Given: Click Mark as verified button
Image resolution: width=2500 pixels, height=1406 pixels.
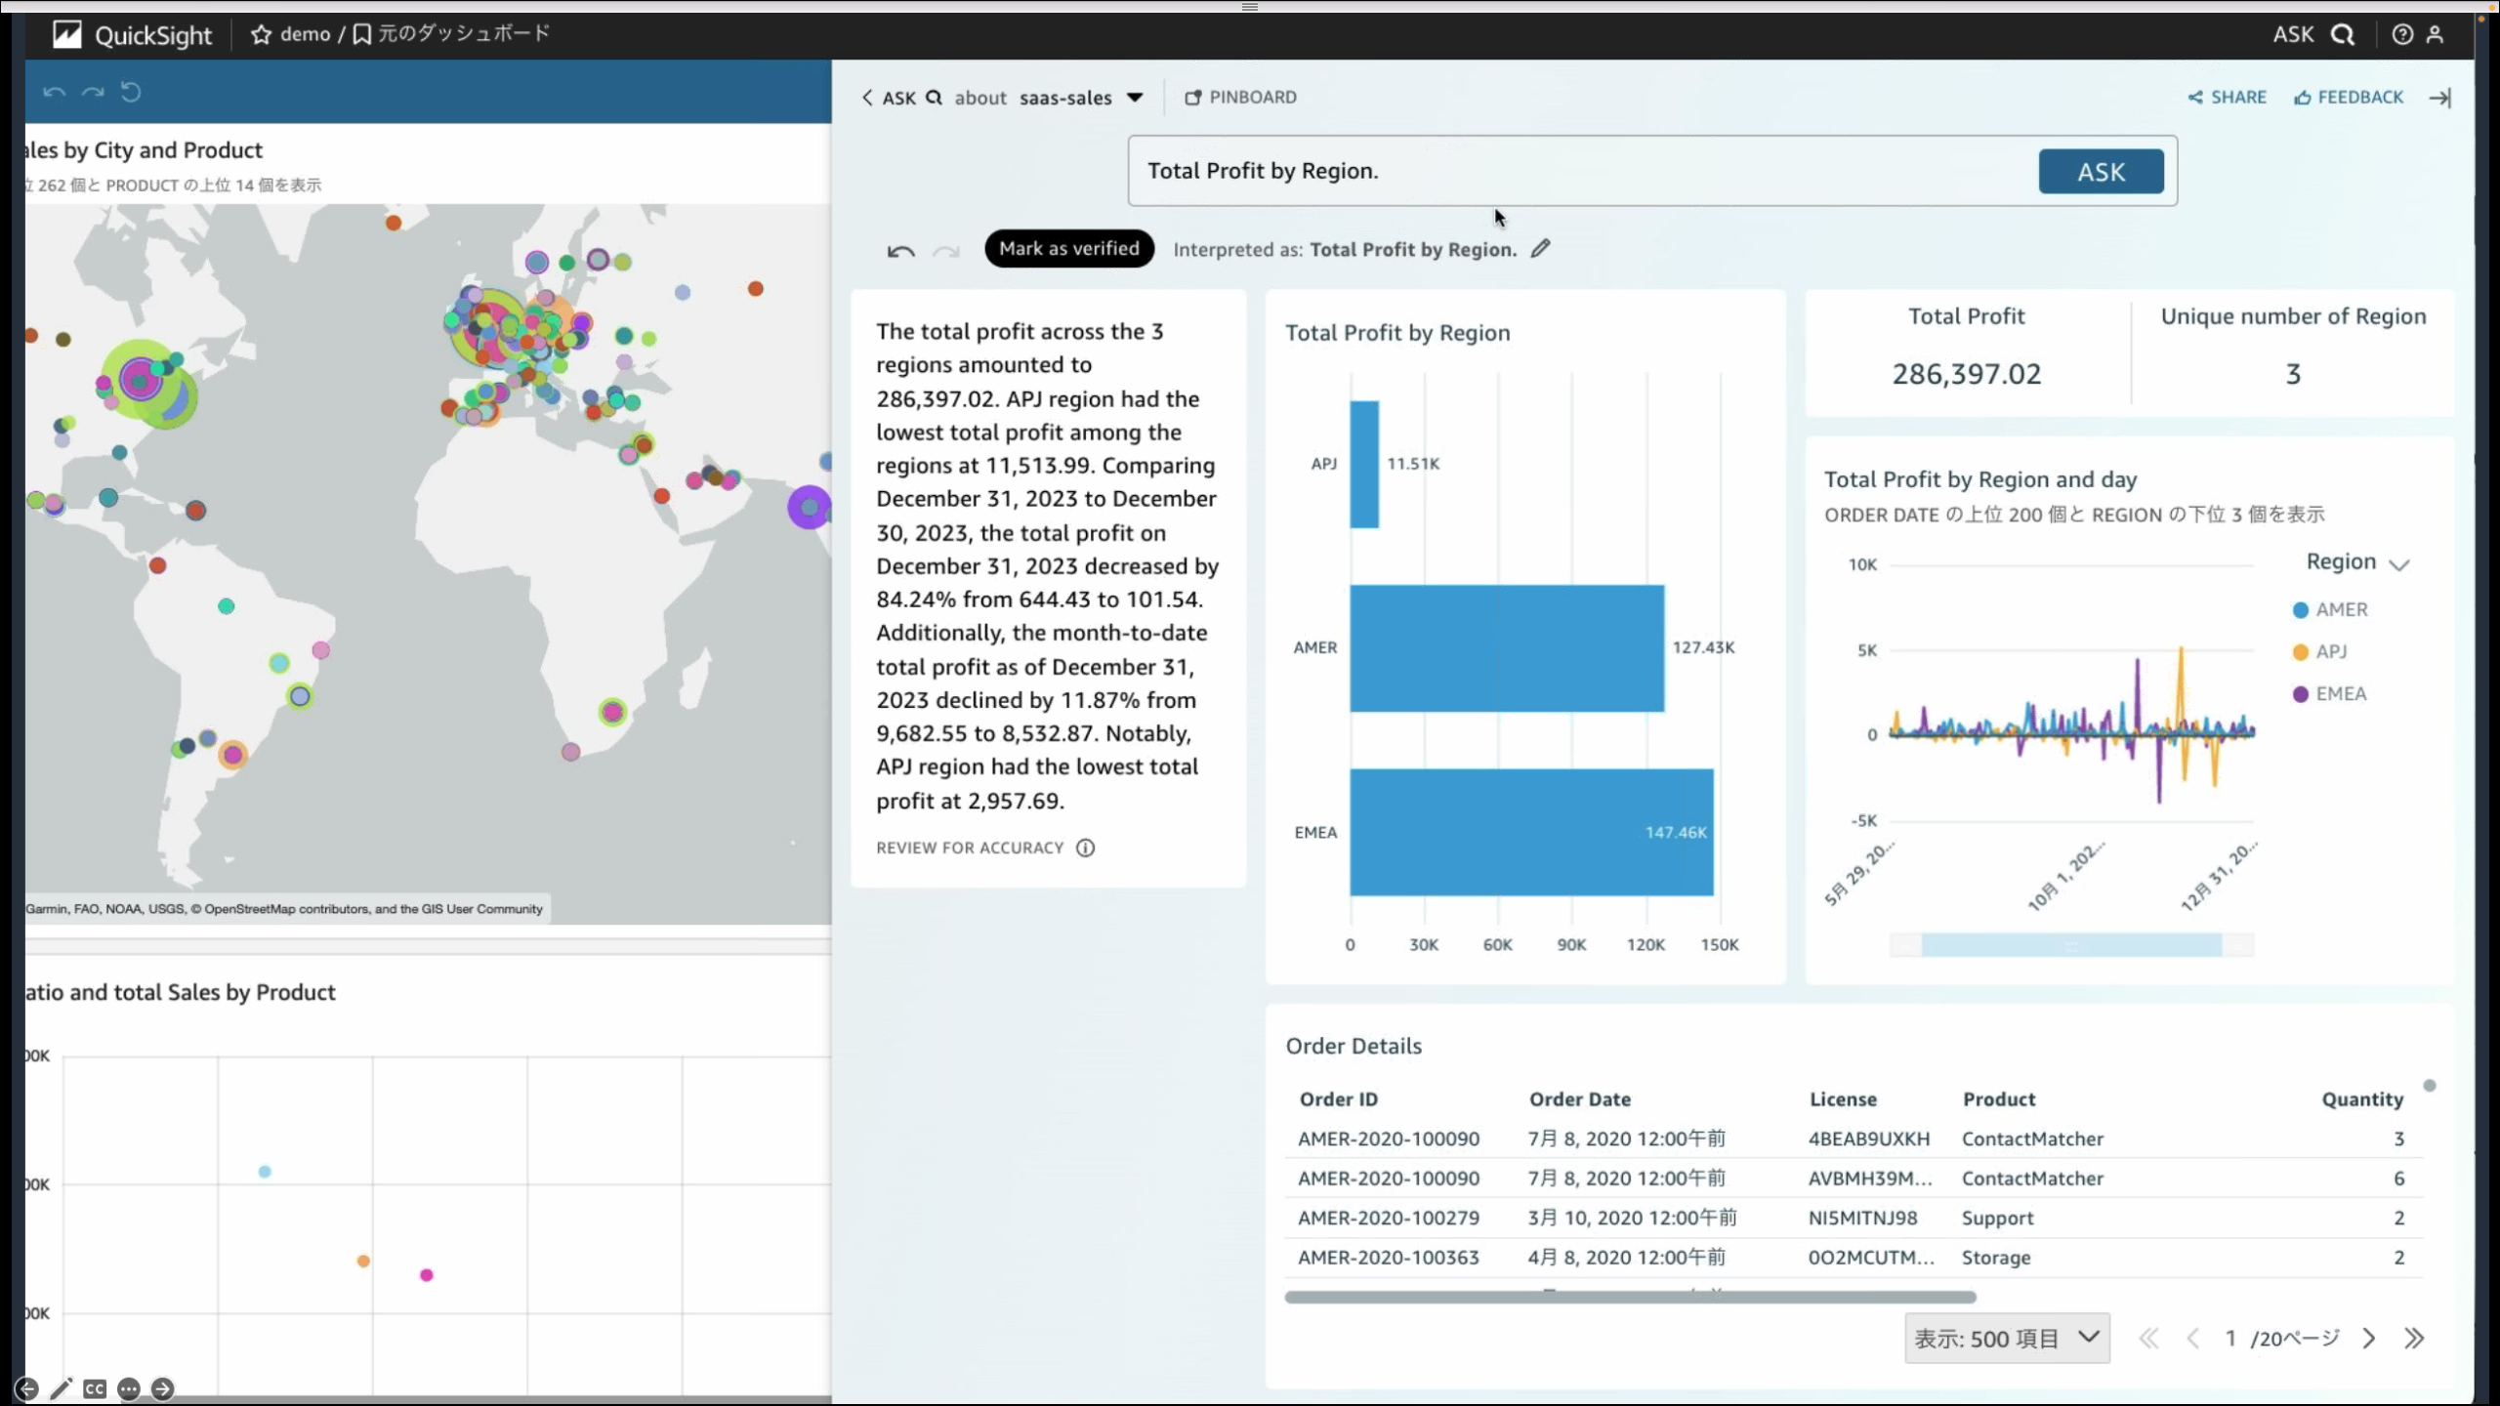Looking at the screenshot, I should (x=1068, y=248).
